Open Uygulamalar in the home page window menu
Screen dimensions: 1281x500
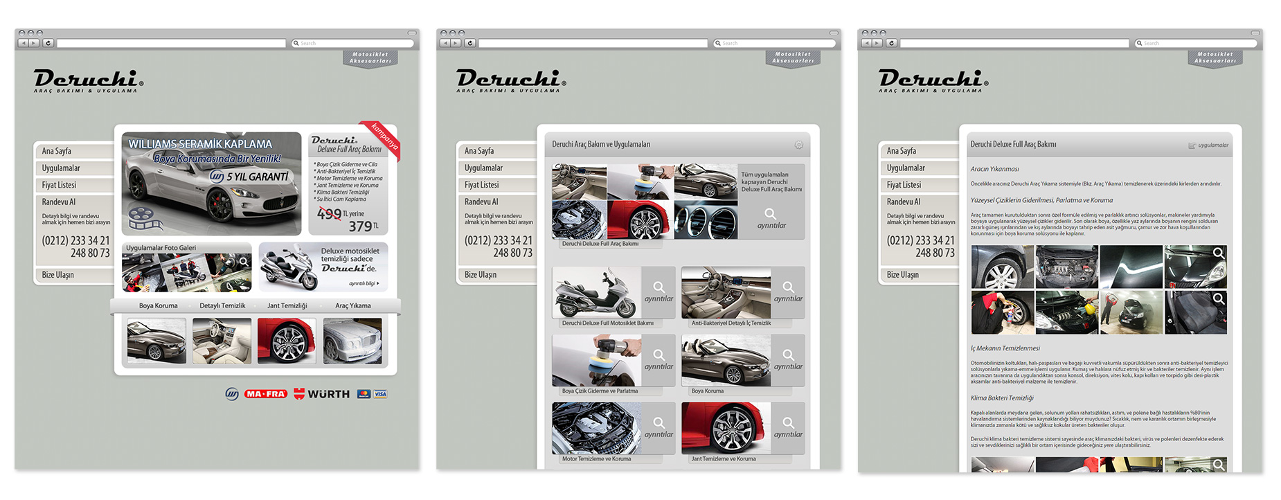(75, 168)
